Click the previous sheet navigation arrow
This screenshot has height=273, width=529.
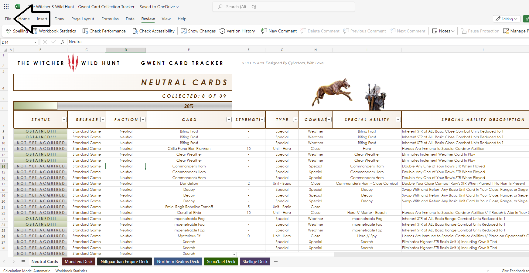coord(4,261)
